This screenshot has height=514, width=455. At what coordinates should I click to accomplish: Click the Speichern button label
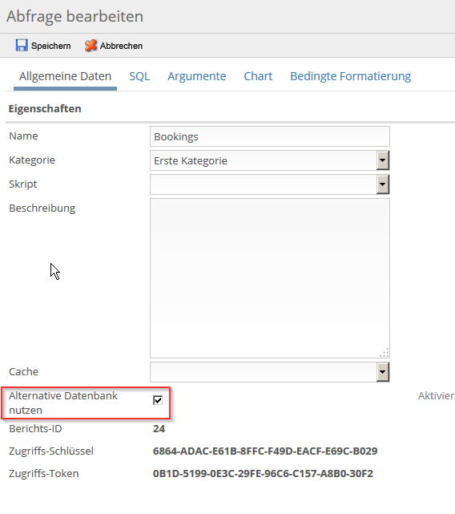[50, 46]
